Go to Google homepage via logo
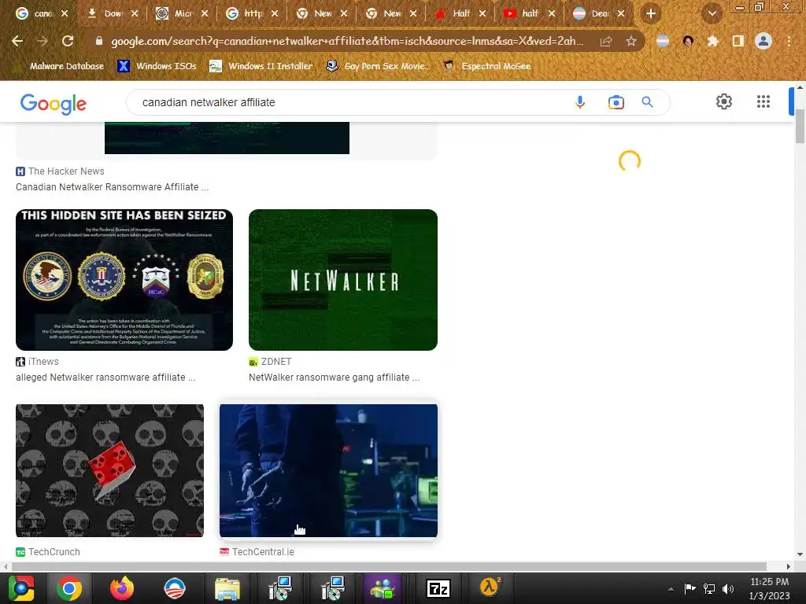This screenshot has height=604, width=806. [x=54, y=104]
